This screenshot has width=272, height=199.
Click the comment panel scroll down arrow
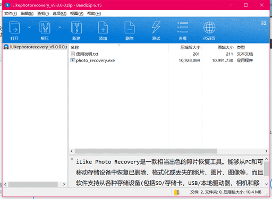click(x=266, y=184)
